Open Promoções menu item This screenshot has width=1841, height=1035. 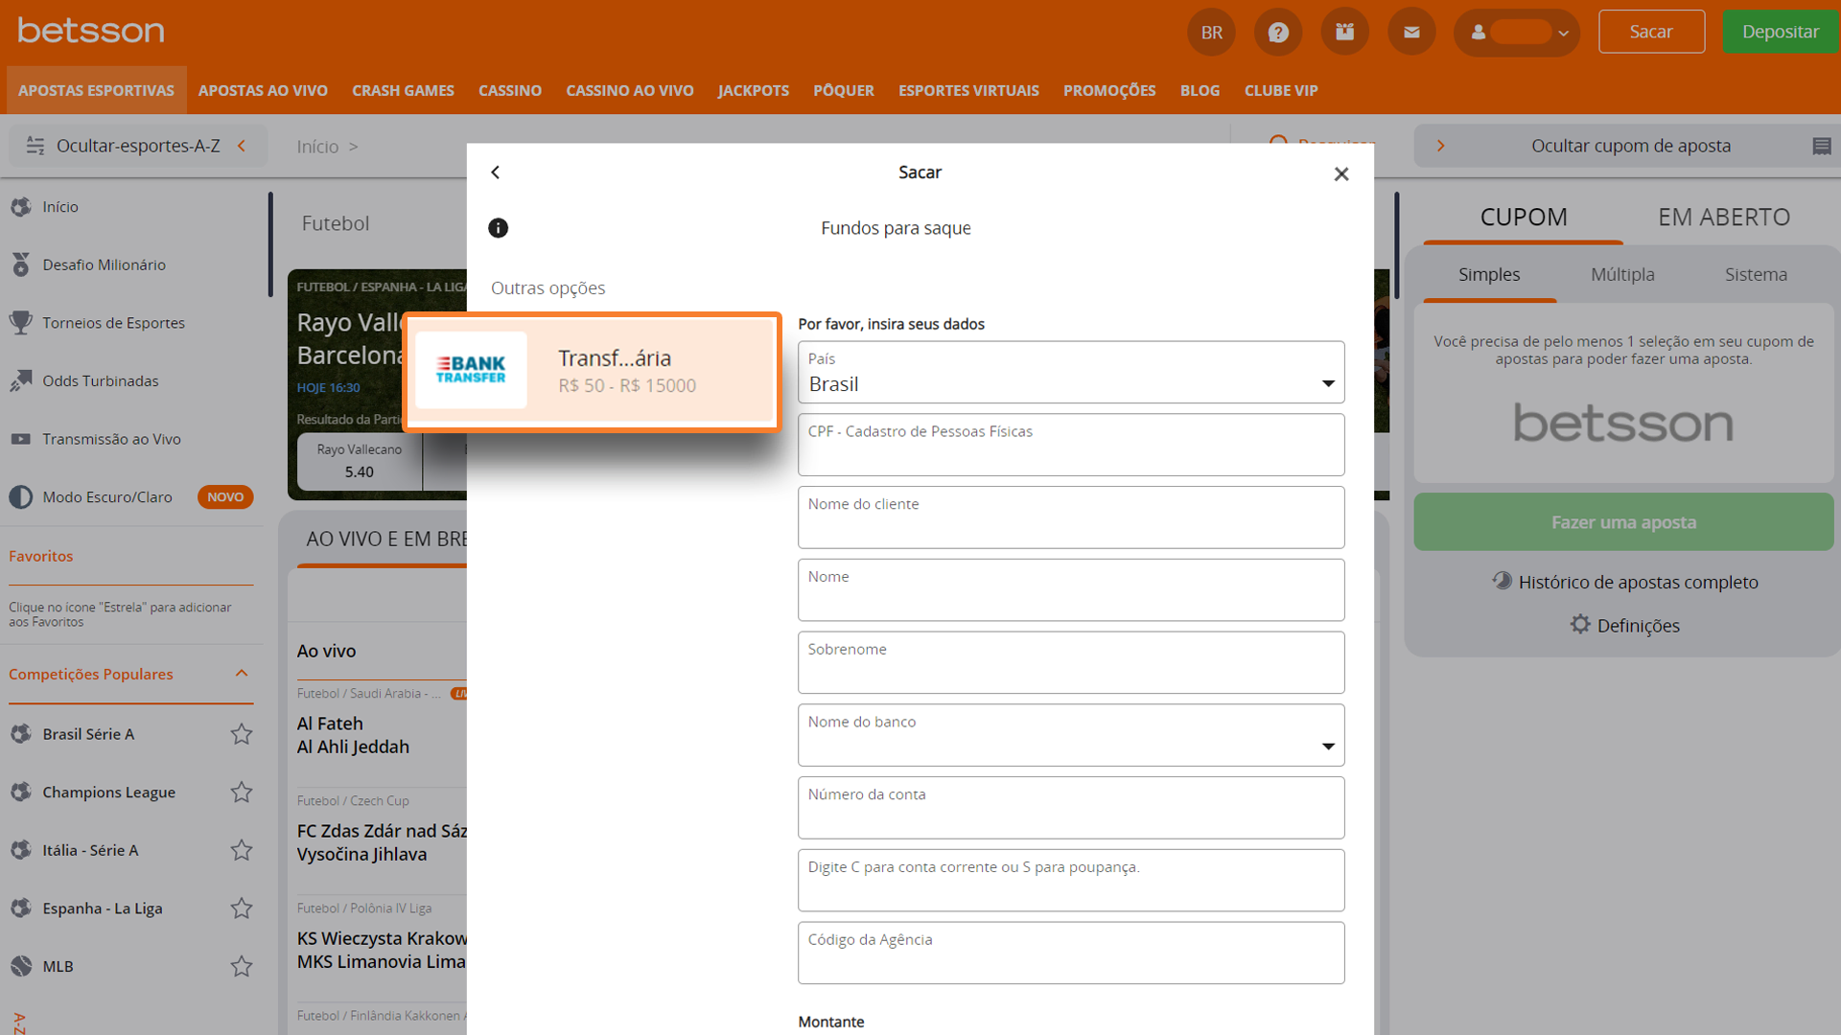tap(1109, 90)
